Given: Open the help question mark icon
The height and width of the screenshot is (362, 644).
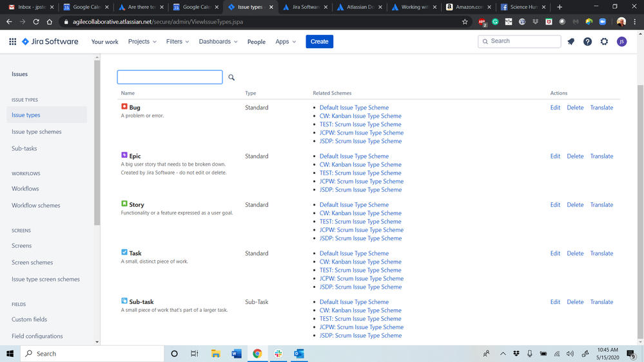Looking at the screenshot, I should click(588, 41).
